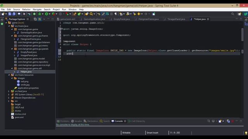Viewport: 248px width, 139px height.
Task: Select application.properties file
Action: 28,88
